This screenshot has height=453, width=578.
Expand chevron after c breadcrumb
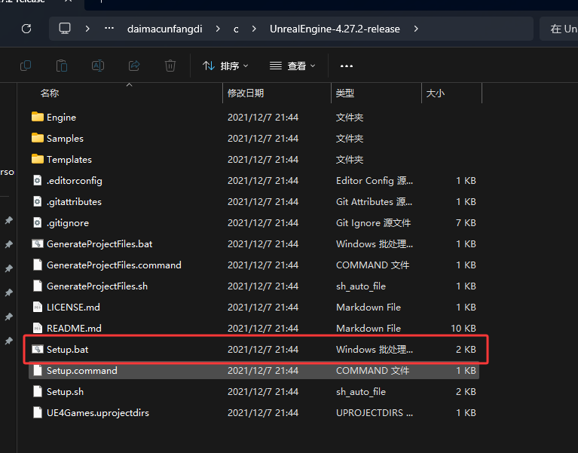[254, 29]
